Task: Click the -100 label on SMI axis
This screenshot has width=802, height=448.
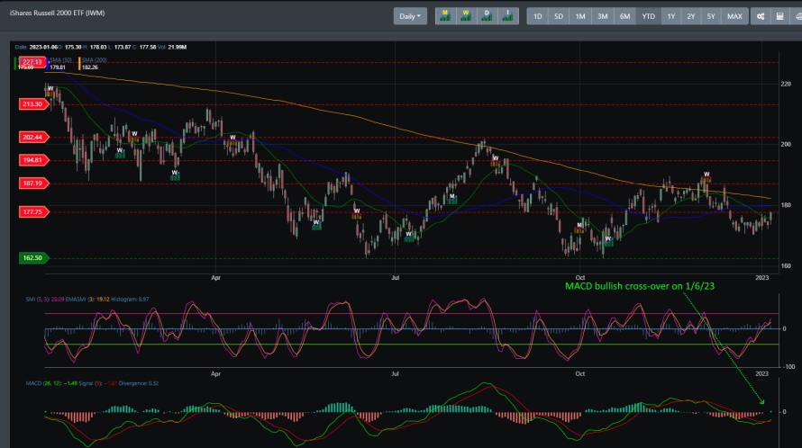Action: [x=788, y=366]
